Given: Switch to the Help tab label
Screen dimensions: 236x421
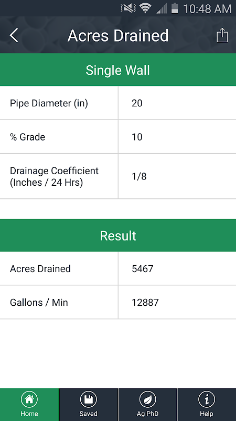Looking at the screenshot, I should coord(207,414).
